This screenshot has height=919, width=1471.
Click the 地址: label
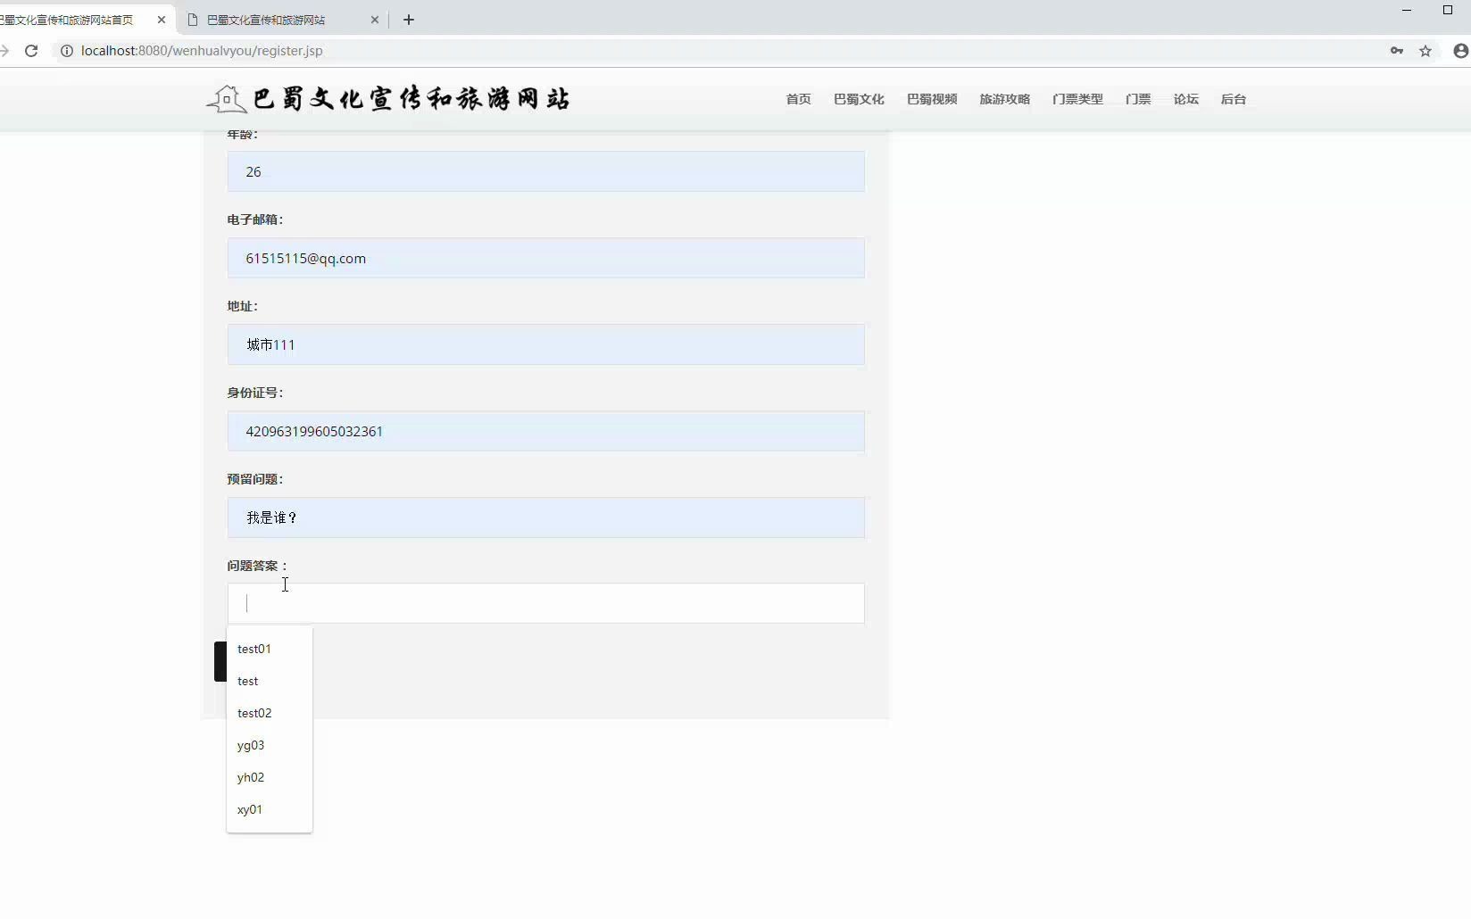tap(243, 306)
